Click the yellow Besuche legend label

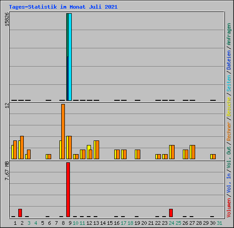click(229, 107)
